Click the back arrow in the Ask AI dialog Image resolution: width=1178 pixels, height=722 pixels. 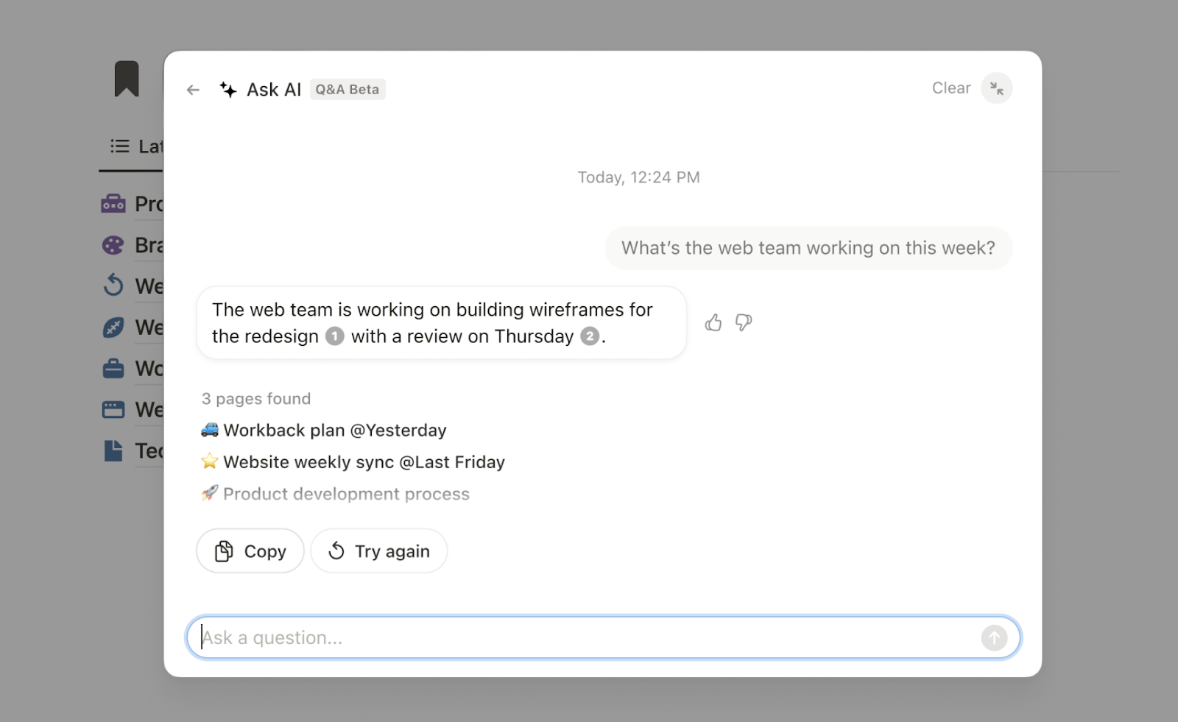tap(193, 89)
